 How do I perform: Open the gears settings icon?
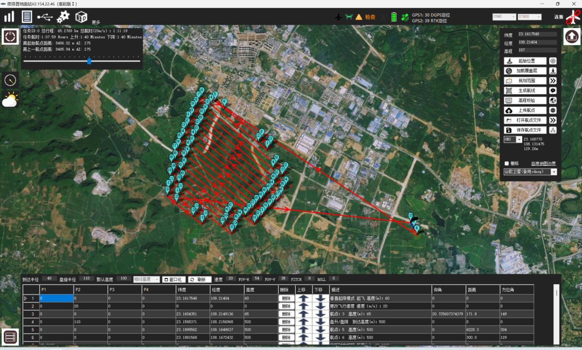63,17
